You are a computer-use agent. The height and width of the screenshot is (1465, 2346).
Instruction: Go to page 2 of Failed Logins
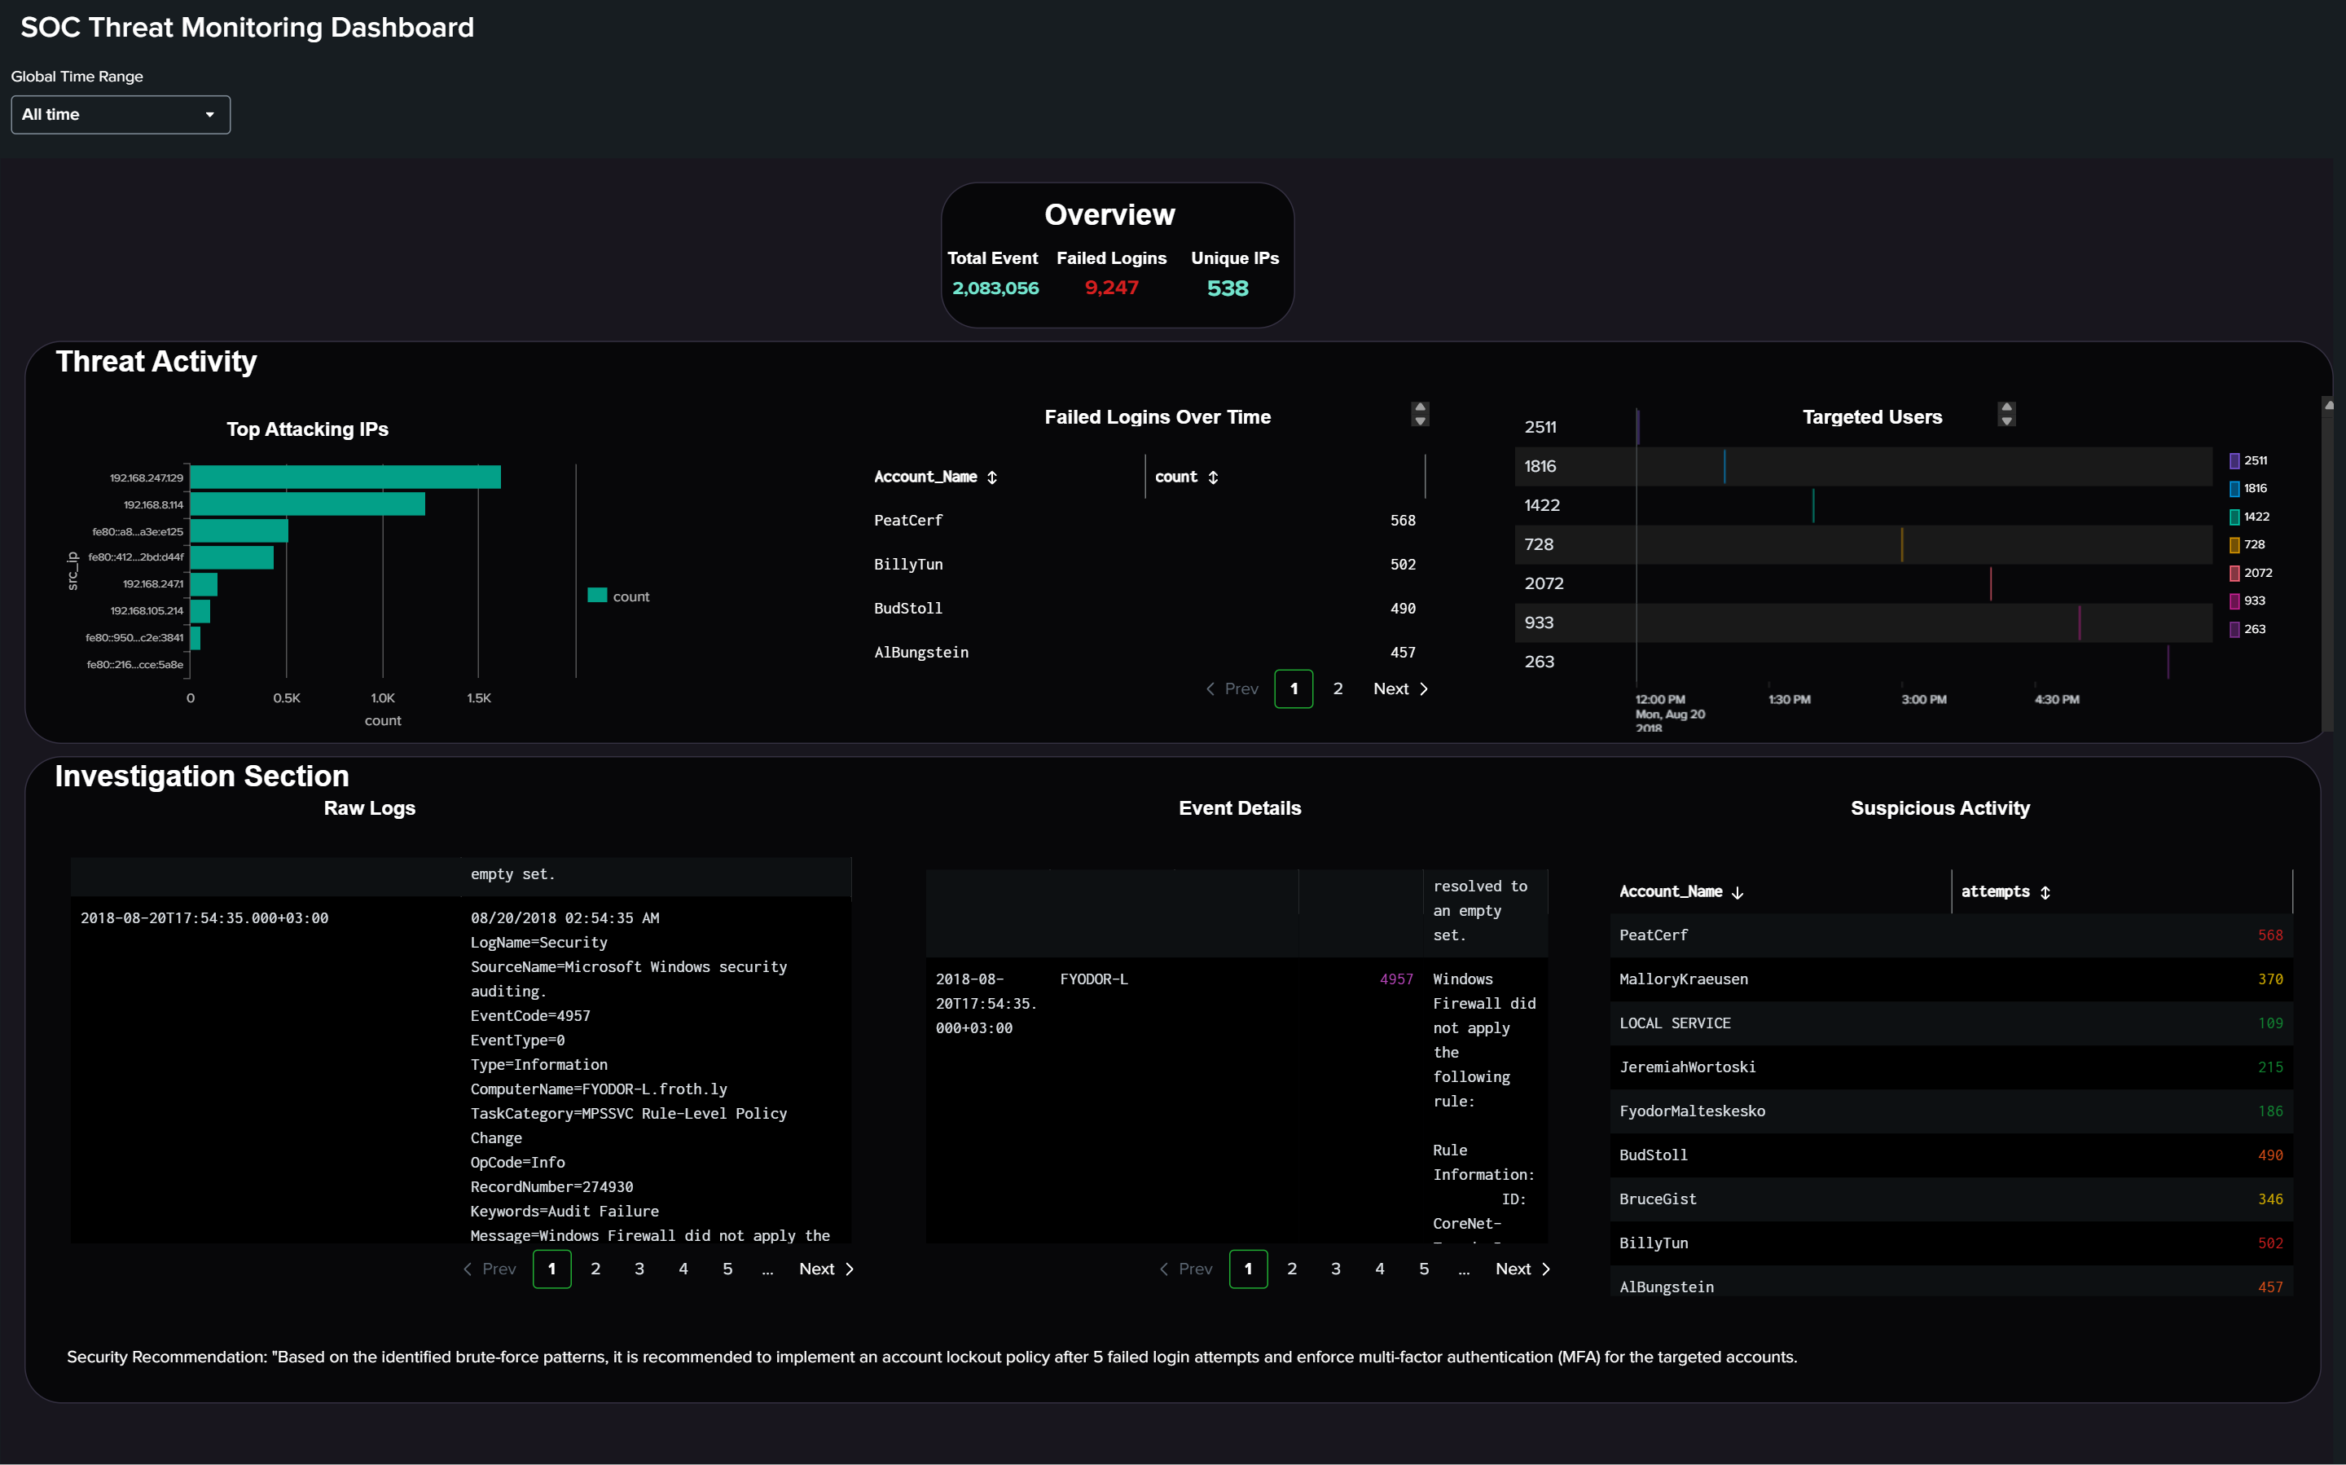tap(1338, 689)
